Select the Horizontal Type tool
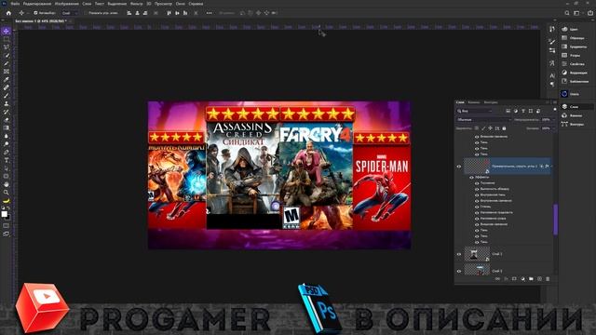The height and width of the screenshot is (335, 596). (7, 160)
